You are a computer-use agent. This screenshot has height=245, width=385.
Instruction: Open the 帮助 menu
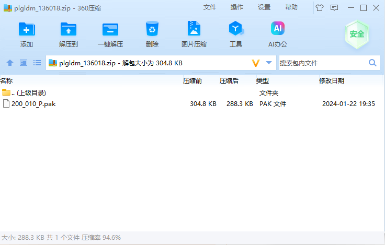291,7
